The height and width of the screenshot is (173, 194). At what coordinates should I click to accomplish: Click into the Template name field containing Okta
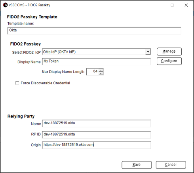pyautogui.click(x=94, y=30)
